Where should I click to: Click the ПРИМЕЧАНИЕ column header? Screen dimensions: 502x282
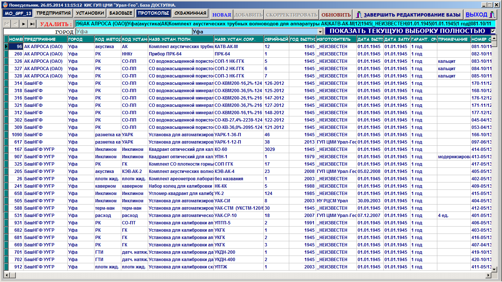point(453,39)
